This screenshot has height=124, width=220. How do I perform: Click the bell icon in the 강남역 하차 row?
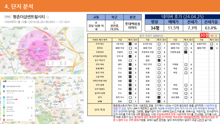click(x=32, y=116)
